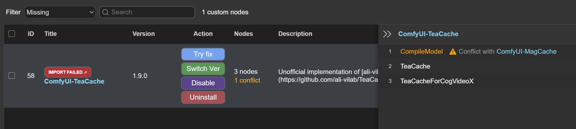The width and height of the screenshot is (576, 129).
Task: Open the Missing filter dropdown
Action: (x=60, y=12)
